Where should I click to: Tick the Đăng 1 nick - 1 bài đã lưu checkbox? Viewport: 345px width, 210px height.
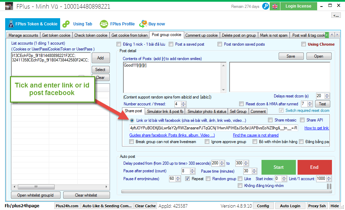pyautogui.click(x=119, y=44)
